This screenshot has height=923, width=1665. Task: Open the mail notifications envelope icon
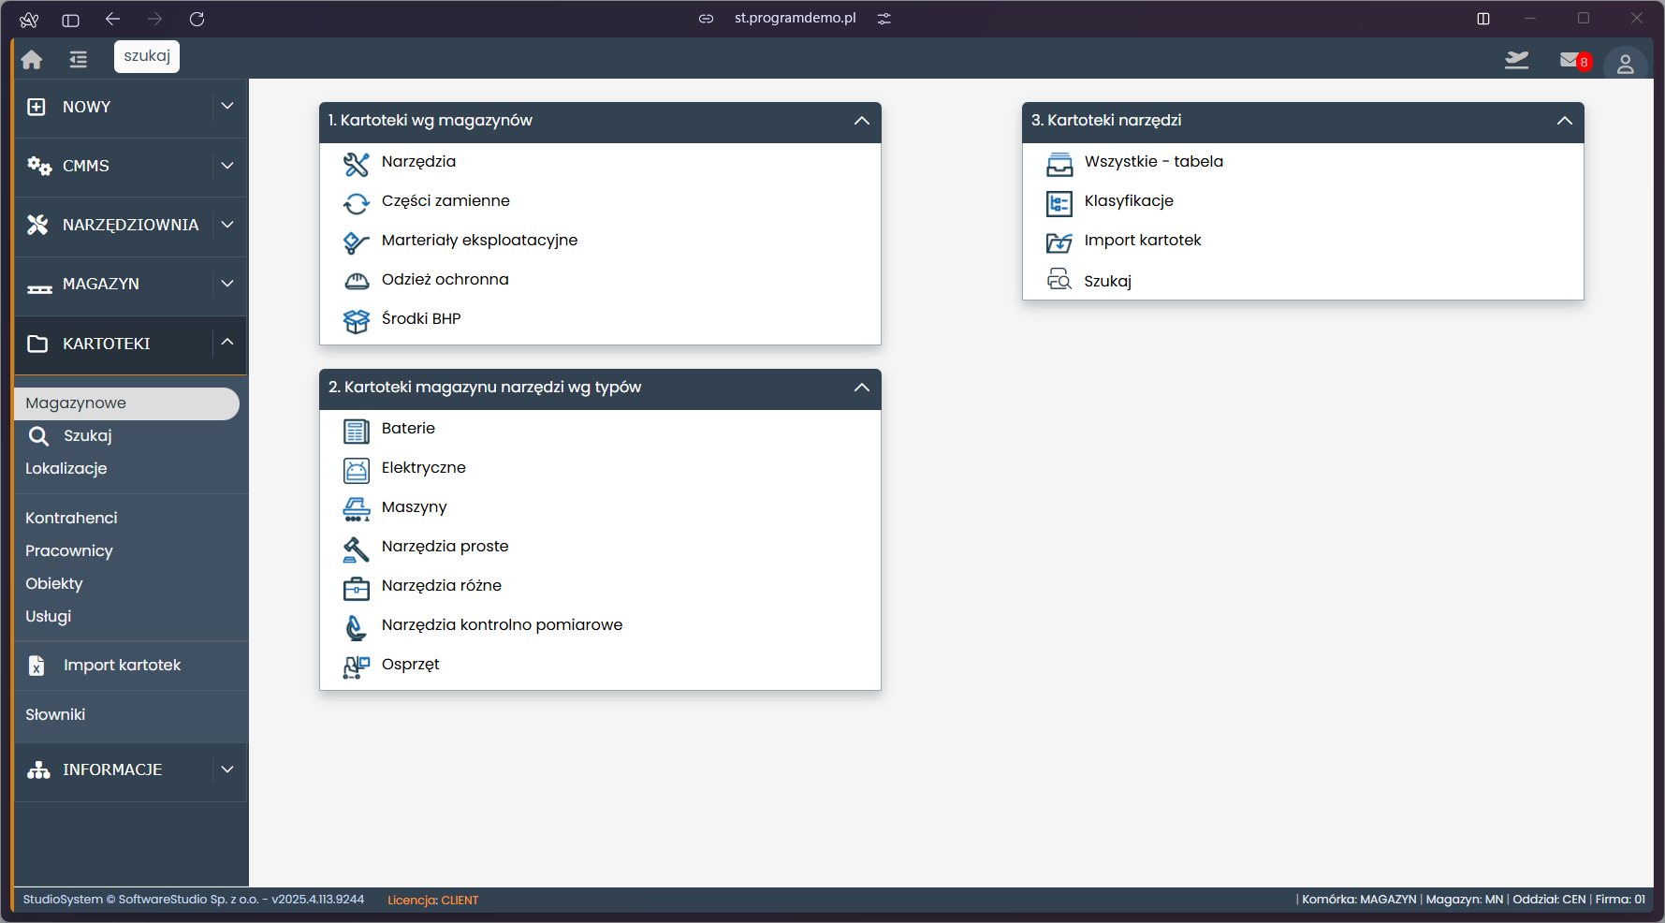point(1570,60)
